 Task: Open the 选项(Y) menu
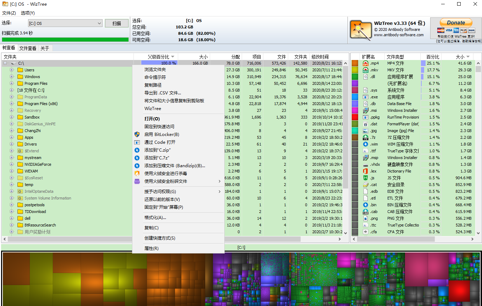(x=28, y=13)
